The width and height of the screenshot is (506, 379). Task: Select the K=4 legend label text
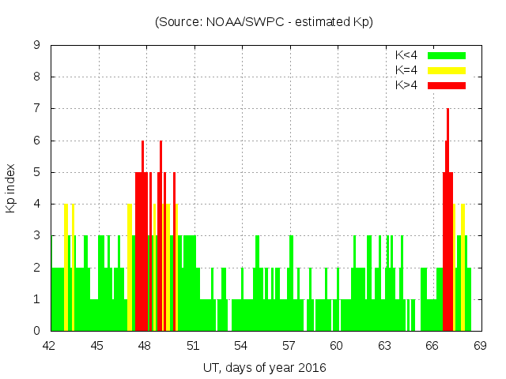[406, 70]
